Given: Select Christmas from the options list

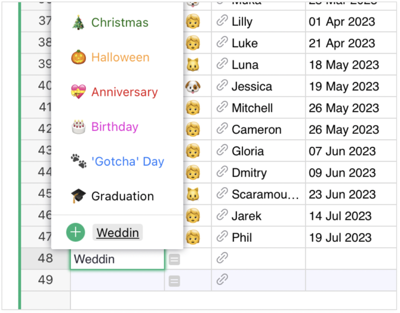Looking at the screenshot, I should pyautogui.click(x=119, y=22).
